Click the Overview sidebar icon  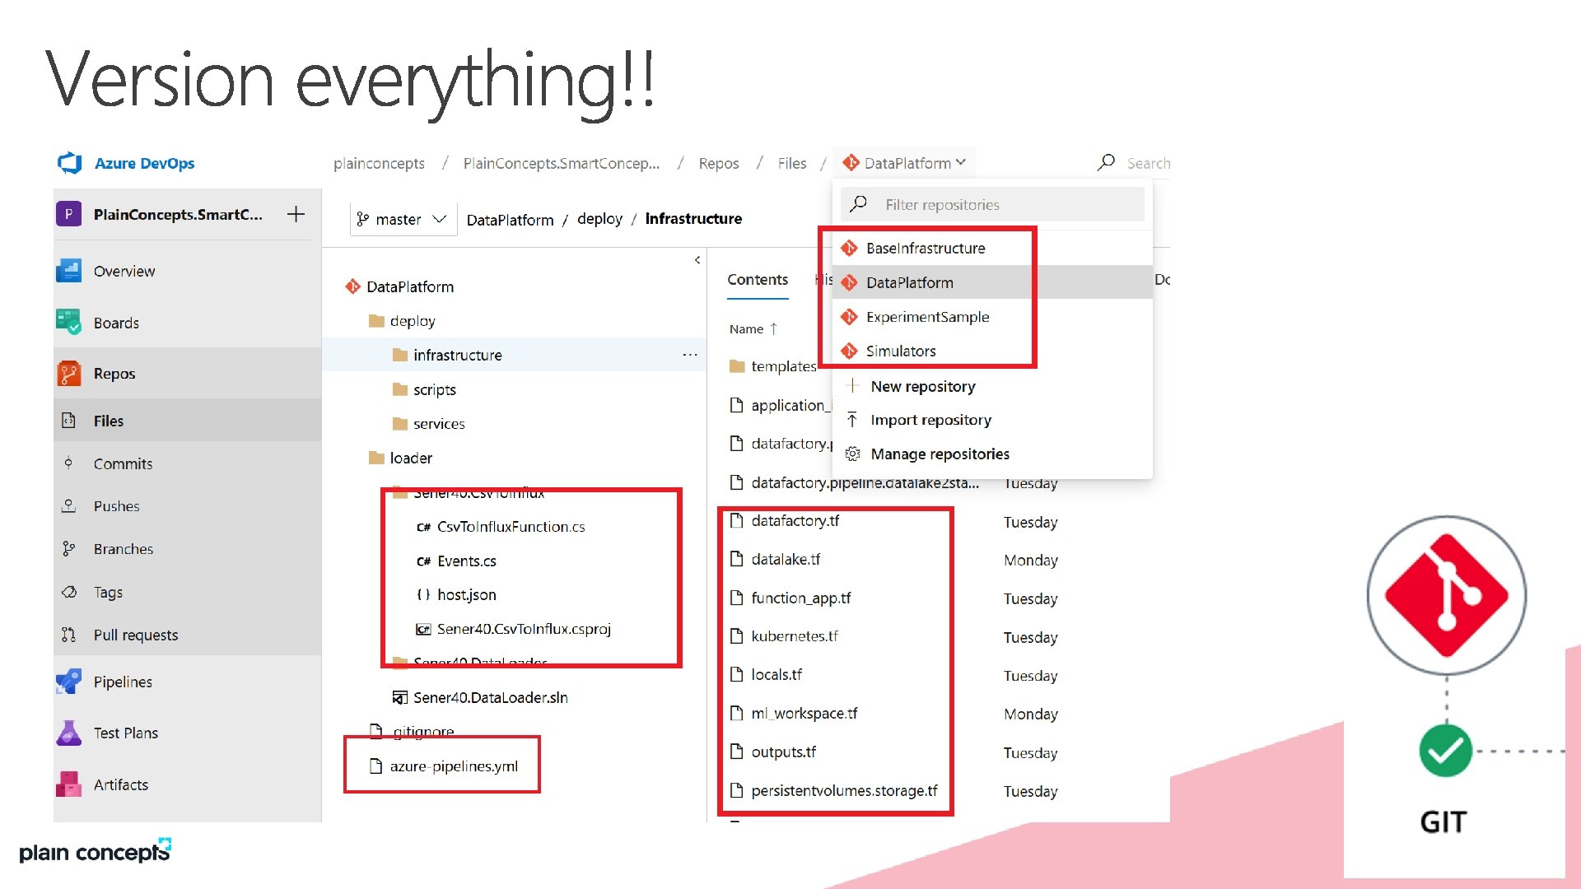click(x=68, y=271)
